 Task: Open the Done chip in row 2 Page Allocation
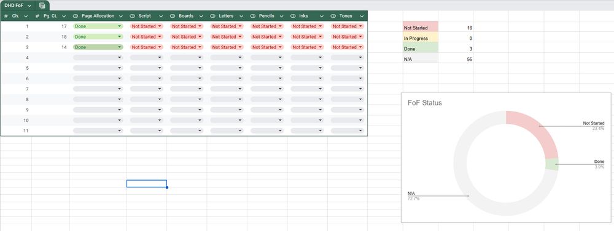[98, 37]
